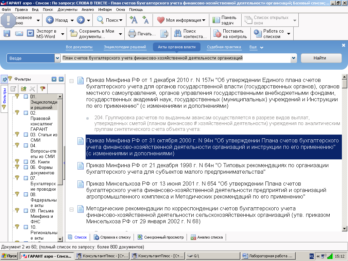Click the Windows Пуск start button
The width and height of the screenshot is (348, 261).
coord(9,256)
